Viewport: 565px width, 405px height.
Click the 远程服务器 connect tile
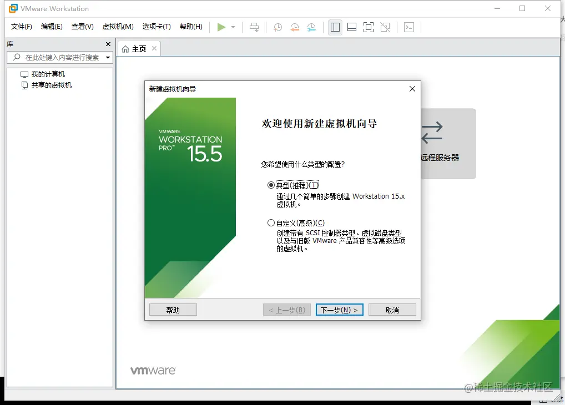tap(448, 143)
